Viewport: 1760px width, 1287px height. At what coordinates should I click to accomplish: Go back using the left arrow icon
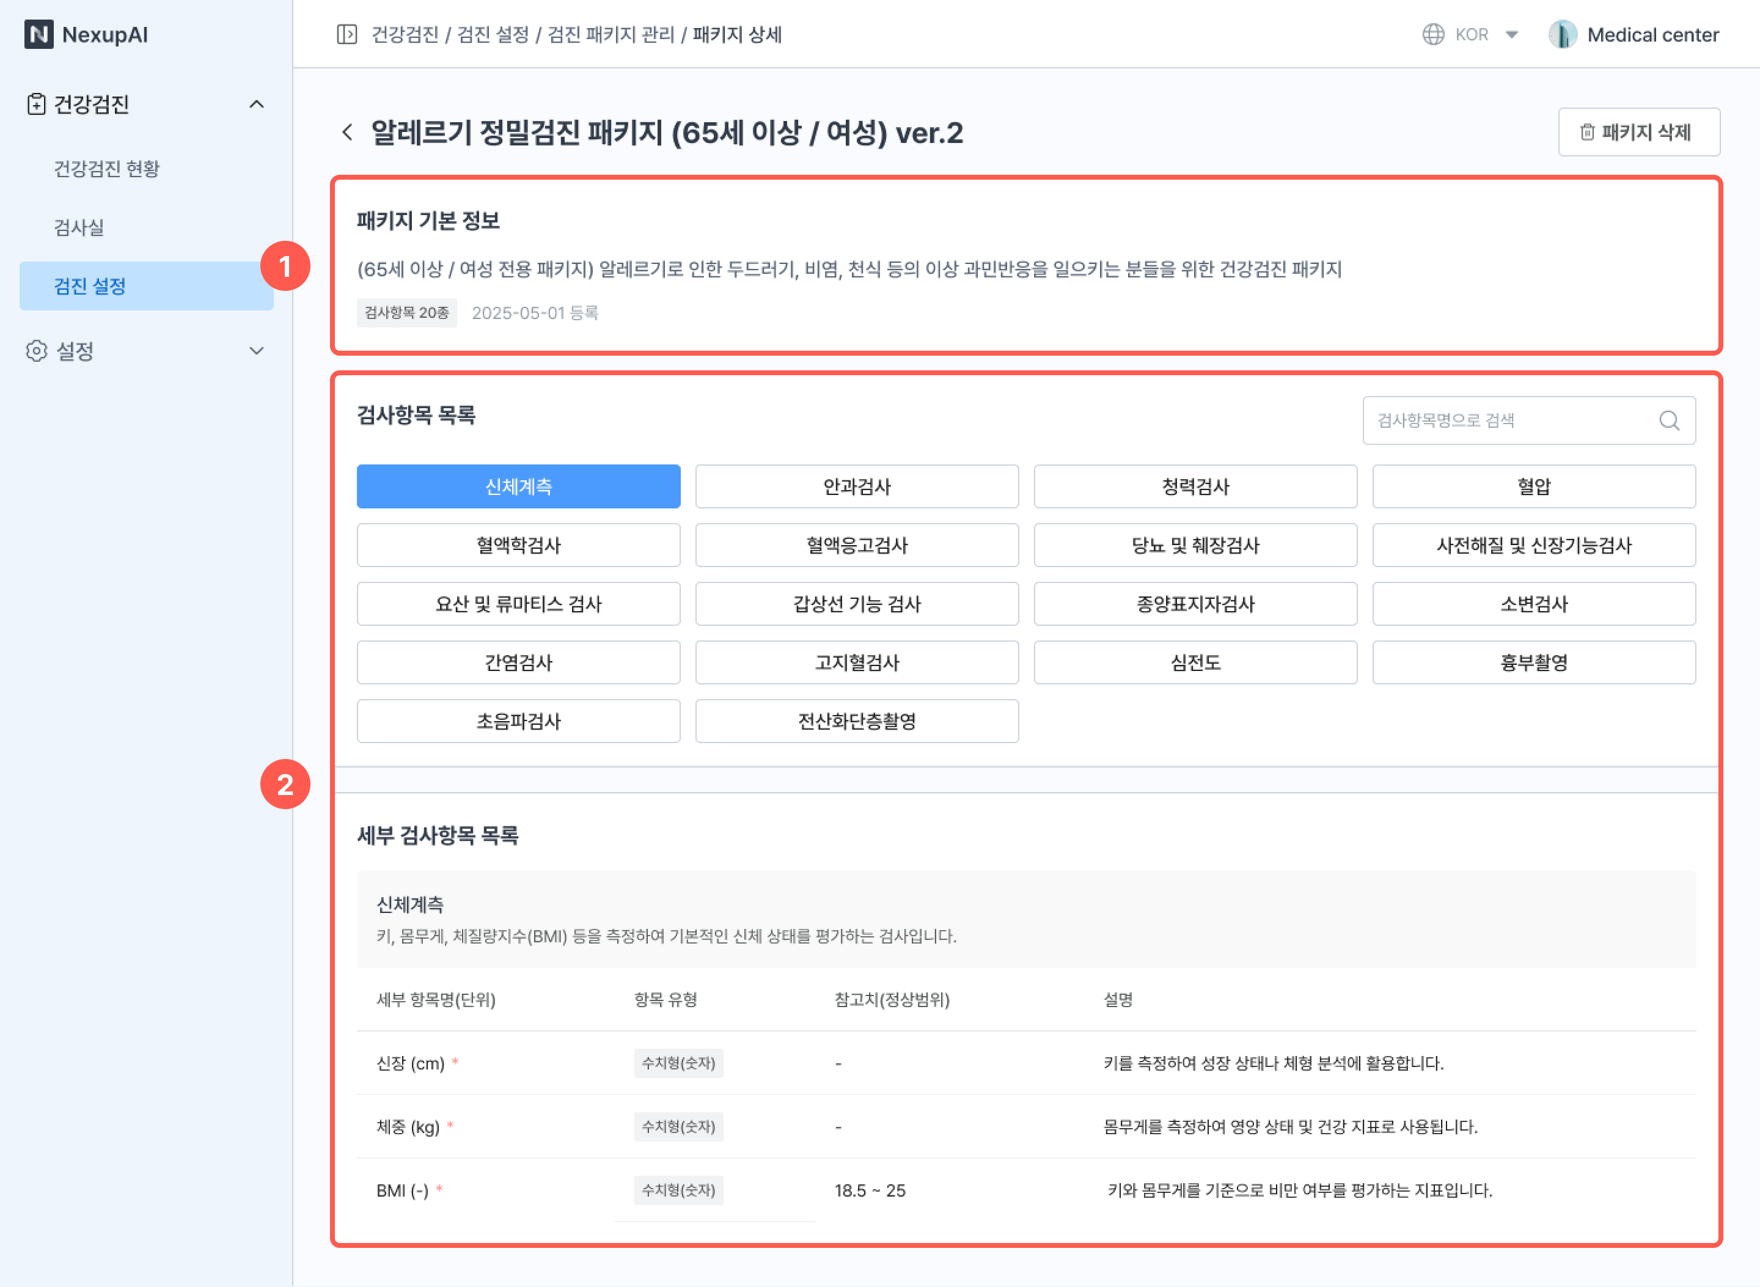pyautogui.click(x=348, y=133)
